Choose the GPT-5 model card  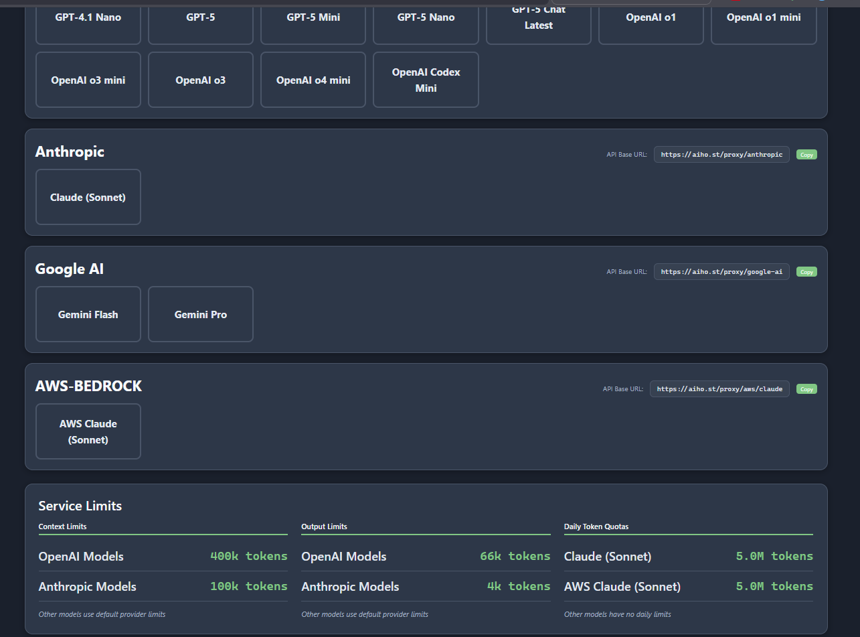pyautogui.click(x=201, y=18)
